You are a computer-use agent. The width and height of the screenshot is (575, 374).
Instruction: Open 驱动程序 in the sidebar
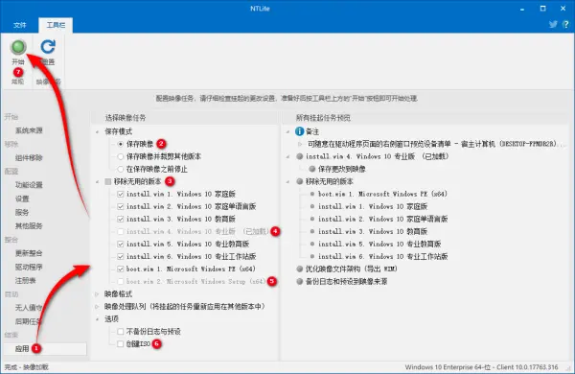click(x=29, y=267)
